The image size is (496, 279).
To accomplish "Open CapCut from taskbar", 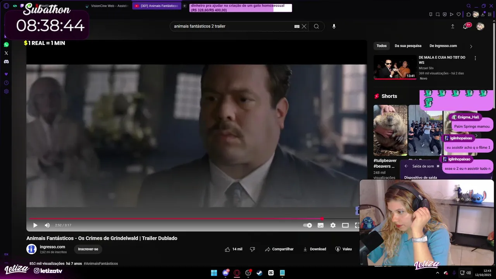I will coord(271,273).
